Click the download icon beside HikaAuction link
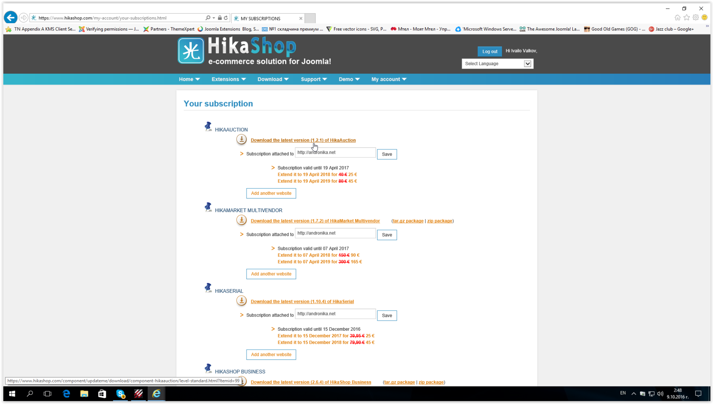 [242, 140]
